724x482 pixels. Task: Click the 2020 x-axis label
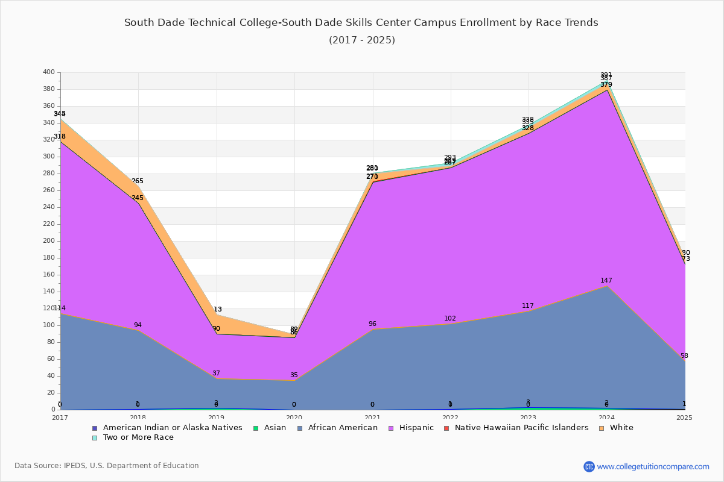tap(294, 417)
